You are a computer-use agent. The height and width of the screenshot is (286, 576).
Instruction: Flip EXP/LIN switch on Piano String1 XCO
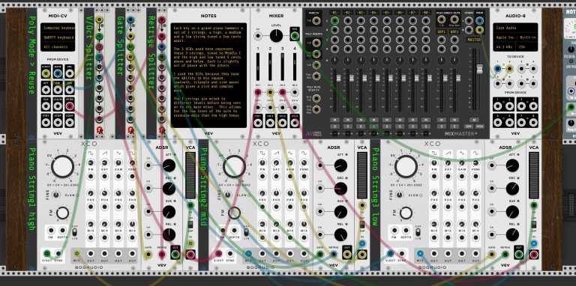tap(75, 232)
